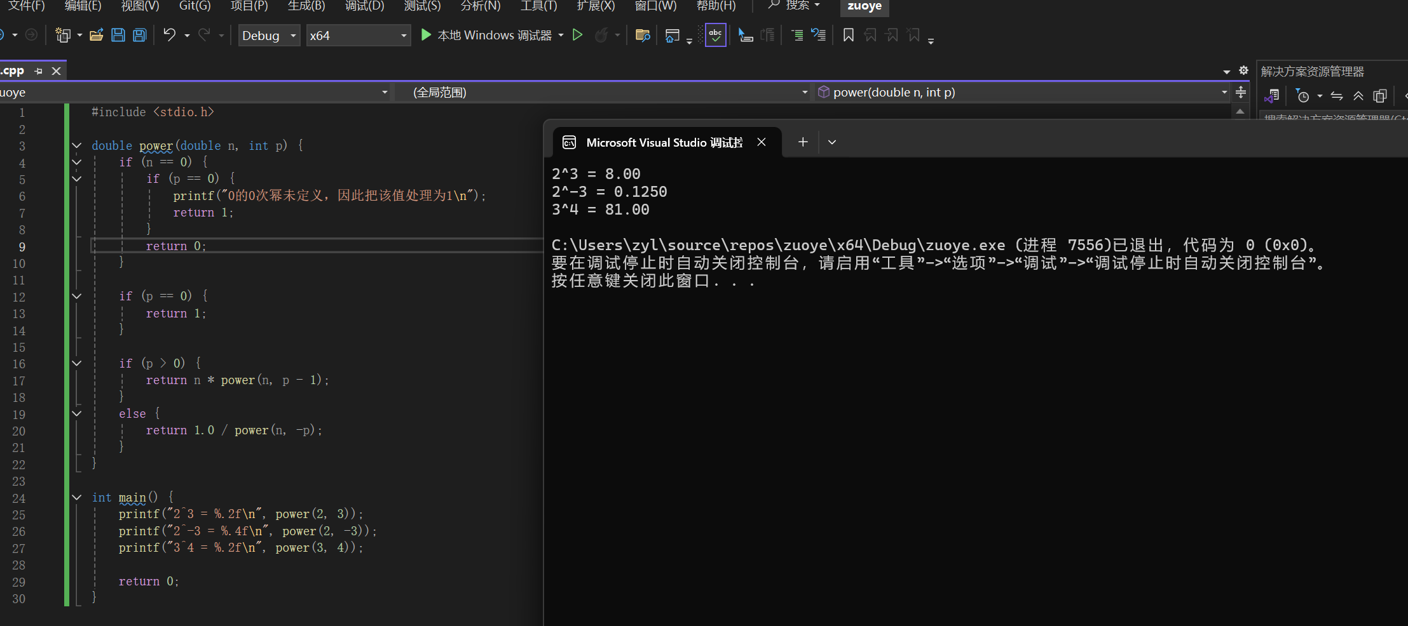The height and width of the screenshot is (626, 1408).
Task: Start the 本地 Windows 调试器 debugger
Action: click(486, 35)
